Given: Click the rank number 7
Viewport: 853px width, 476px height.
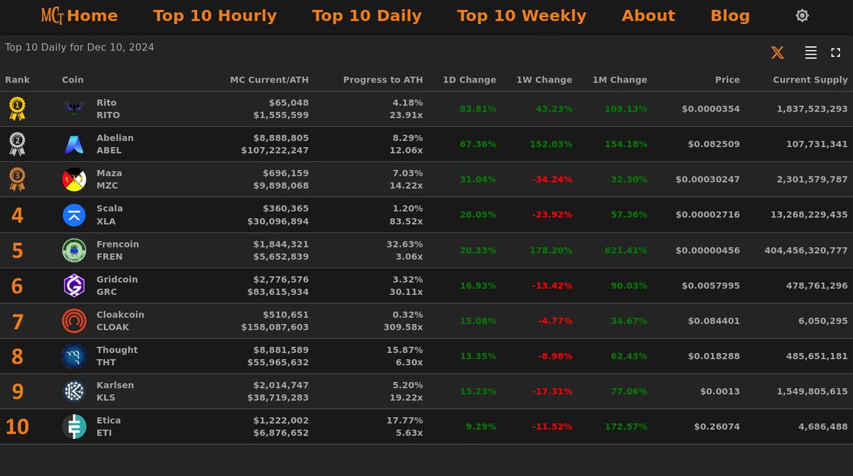Looking at the screenshot, I should pos(18,322).
